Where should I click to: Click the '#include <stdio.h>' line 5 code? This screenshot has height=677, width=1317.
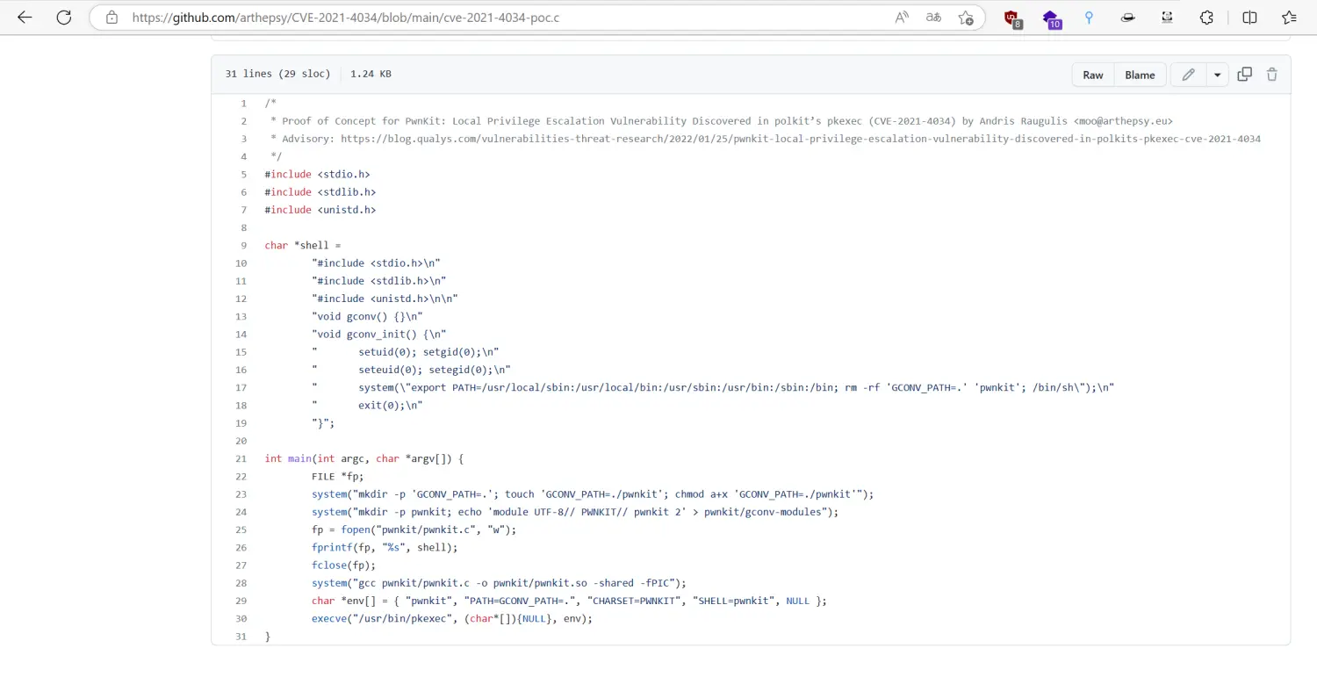click(317, 174)
